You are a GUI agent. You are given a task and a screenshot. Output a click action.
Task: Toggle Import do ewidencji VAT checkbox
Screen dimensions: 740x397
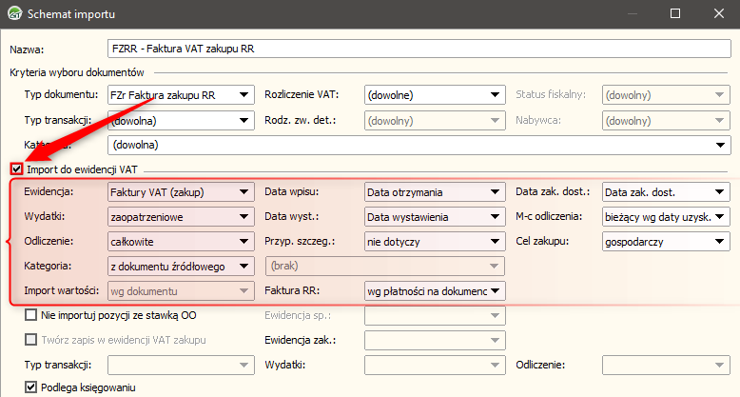pos(17,169)
